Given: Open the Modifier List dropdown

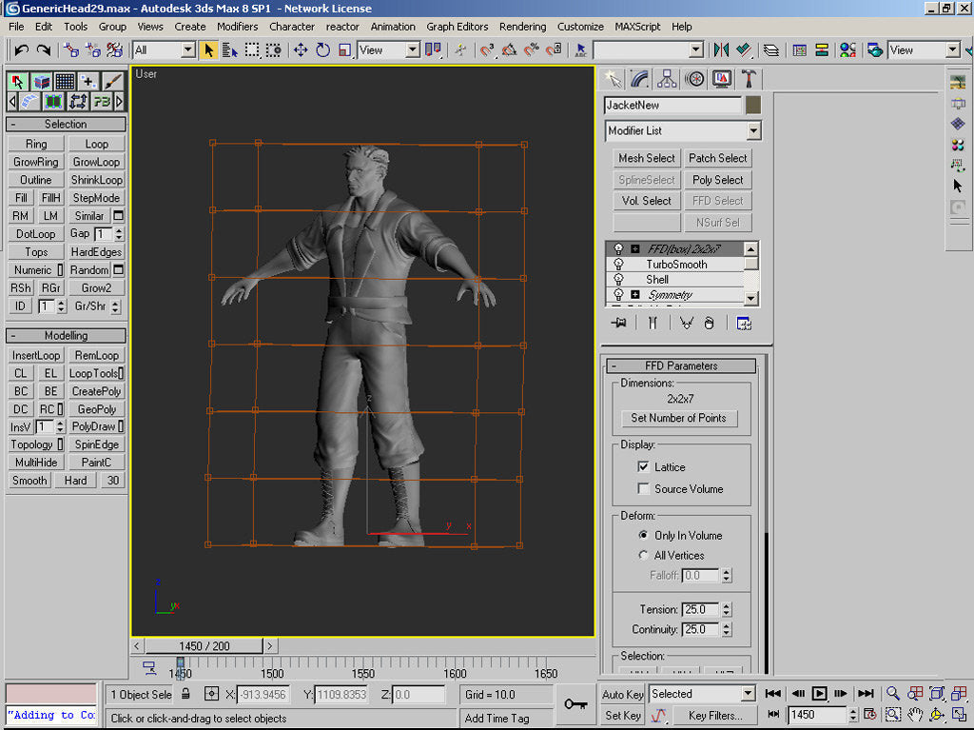Looking at the screenshot, I should [x=753, y=131].
